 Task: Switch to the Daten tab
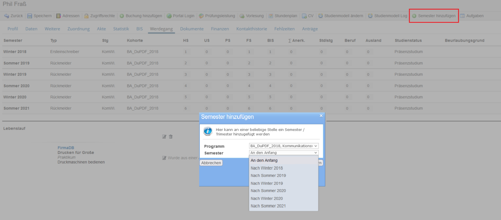tap(31, 29)
